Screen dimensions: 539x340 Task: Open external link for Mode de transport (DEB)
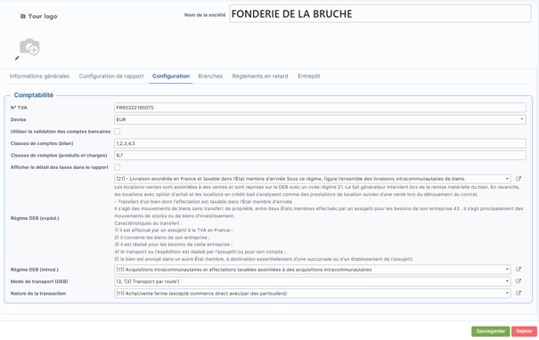click(519, 281)
